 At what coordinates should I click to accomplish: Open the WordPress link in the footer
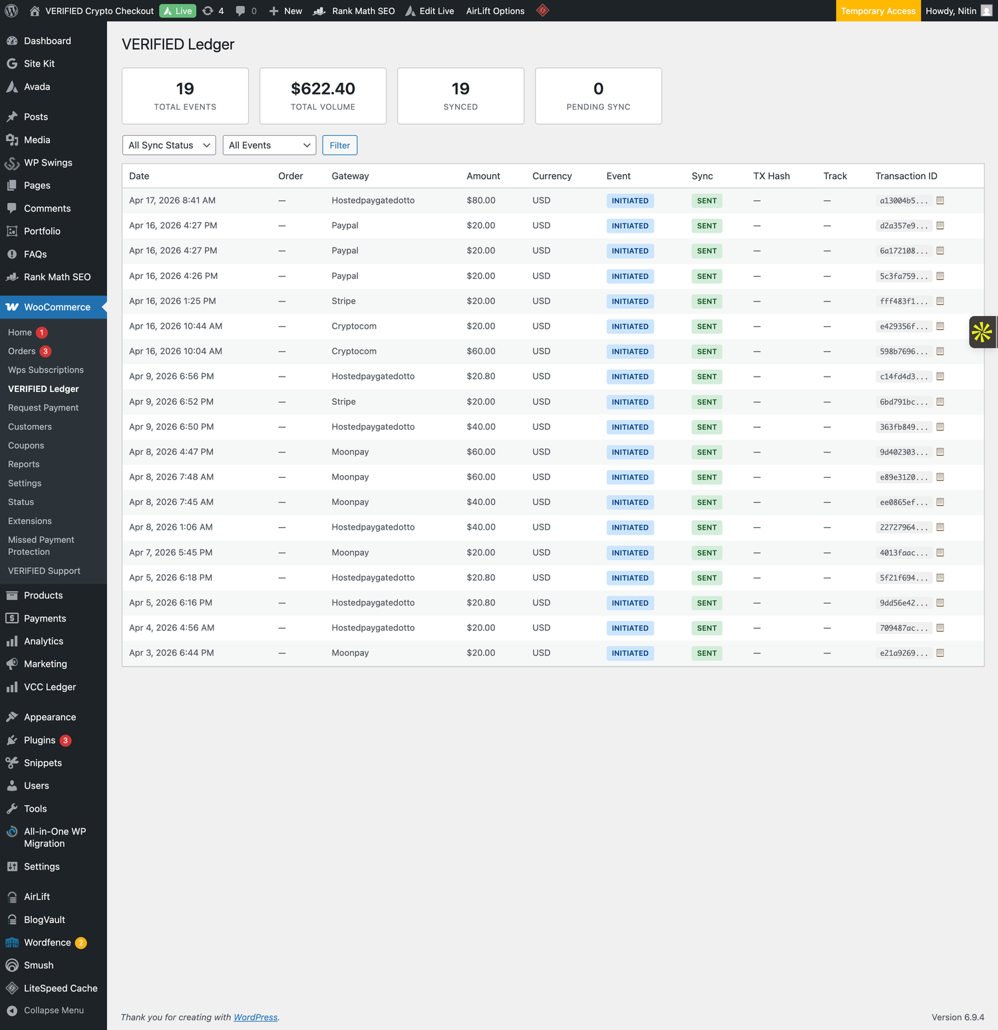[255, 1017]
